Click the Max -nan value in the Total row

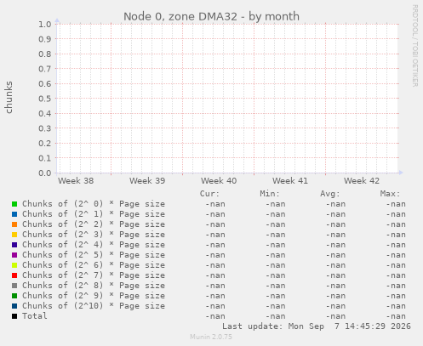tap(396, 316)
